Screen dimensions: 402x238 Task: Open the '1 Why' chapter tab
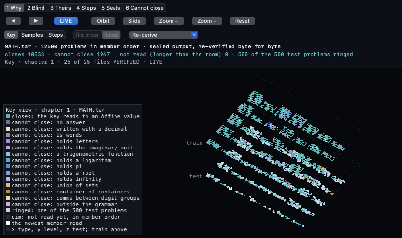14,8
